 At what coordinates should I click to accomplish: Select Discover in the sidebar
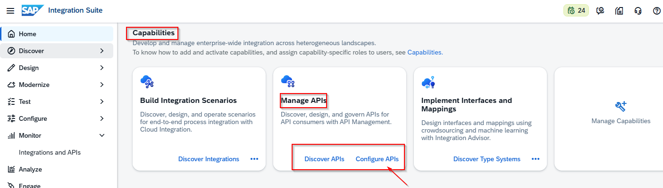coord(57,51)
